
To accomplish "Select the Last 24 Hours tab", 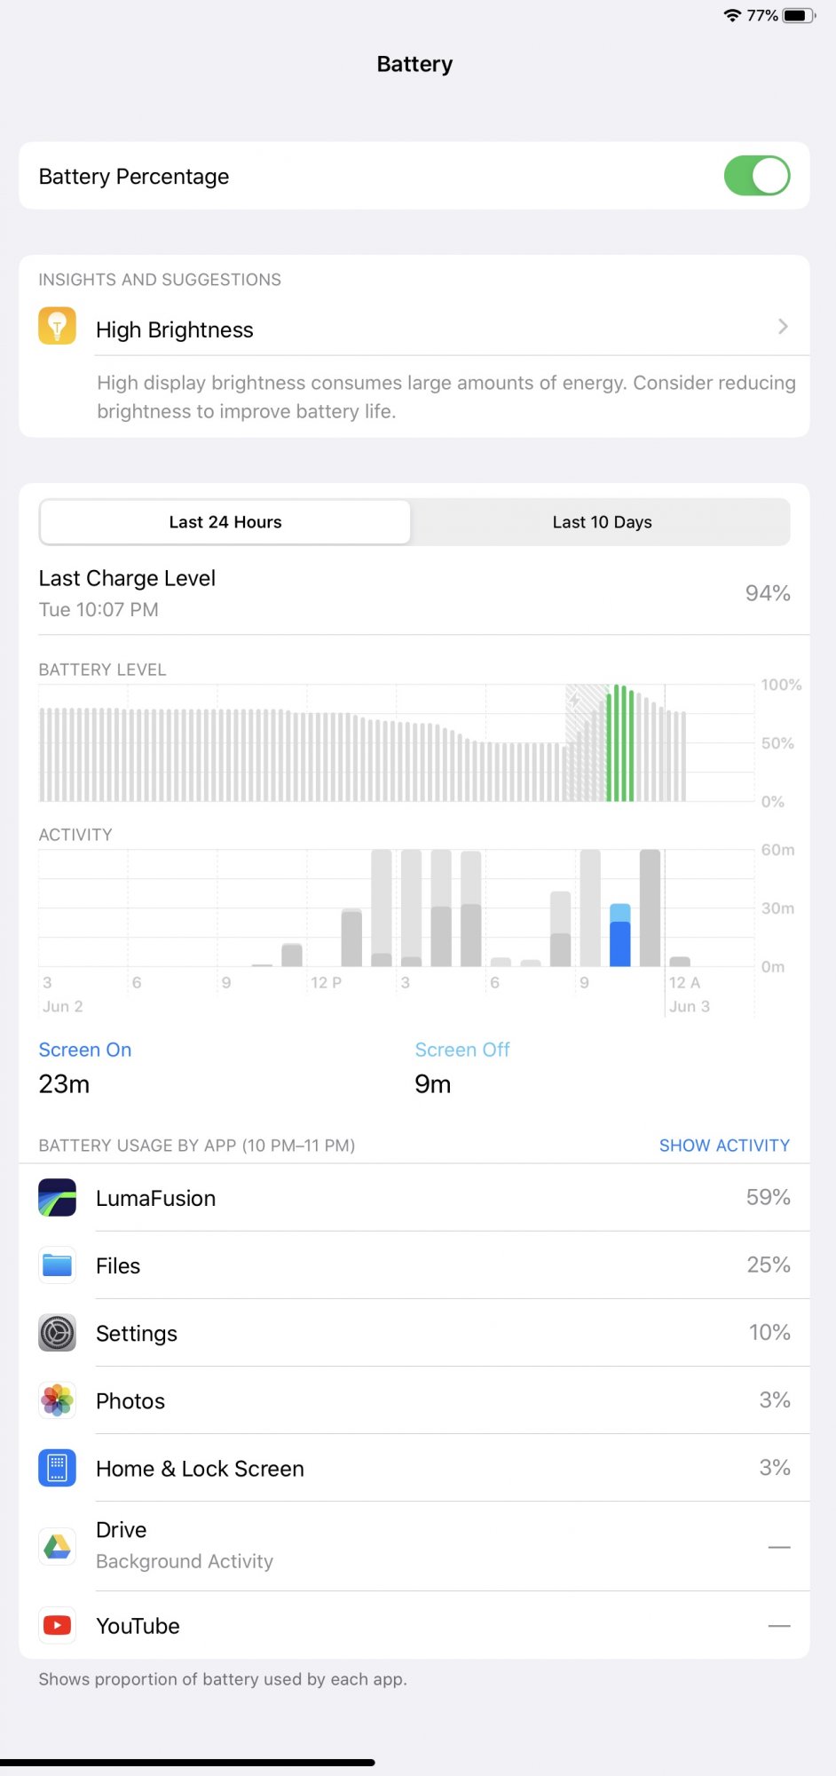I will [225, 522].
